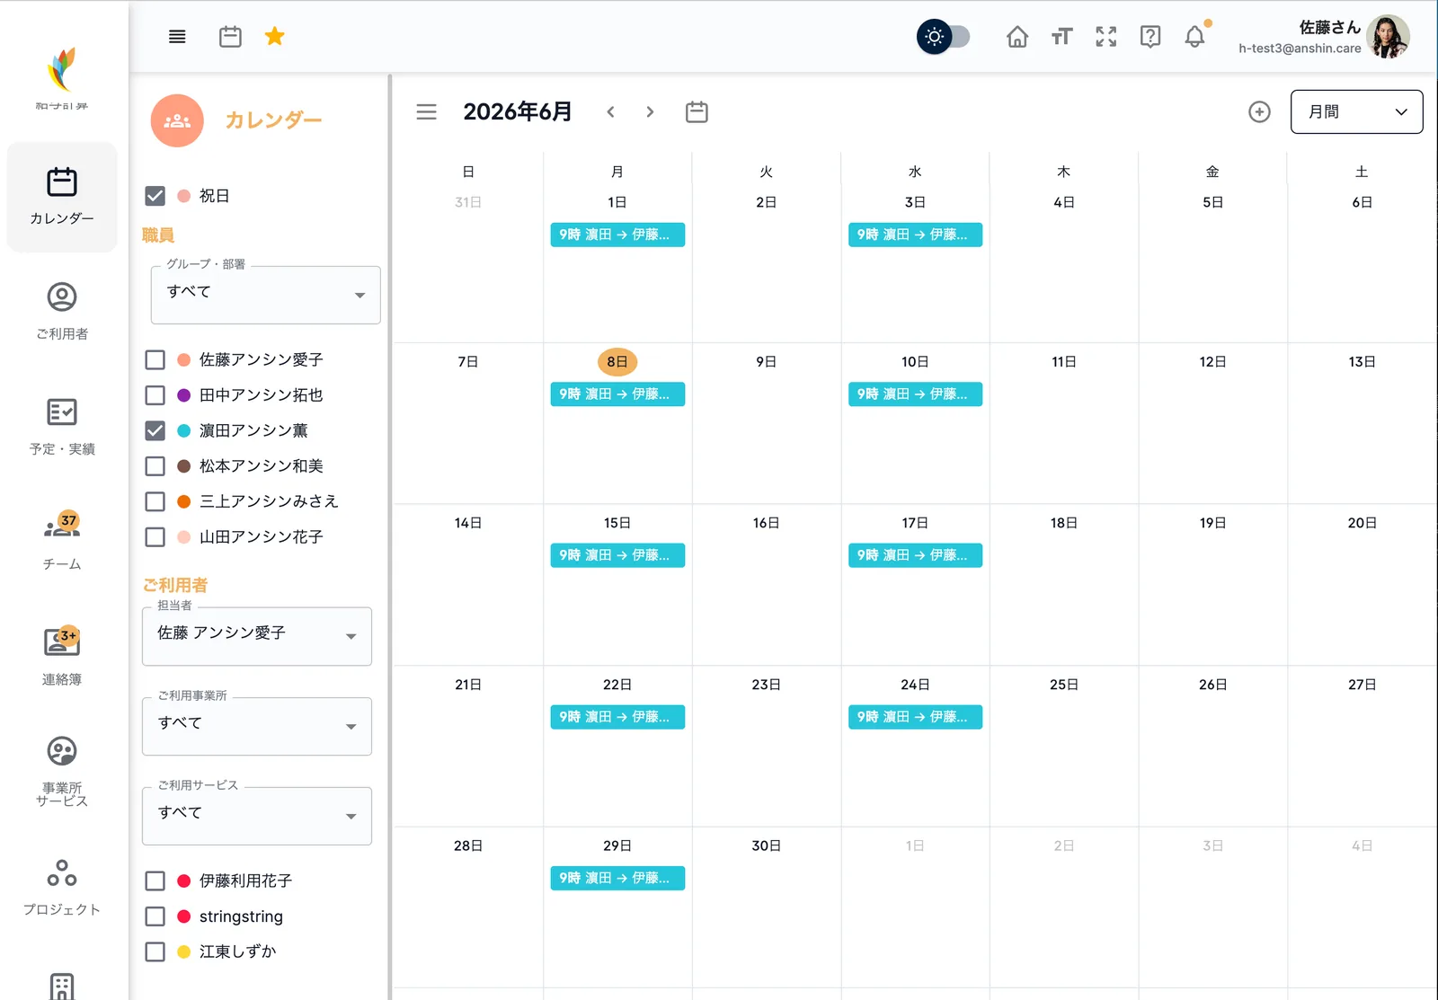Image resolution: width=1438 pixels, height=1000 pixels.
Task: Open 月間 view dropdown
Action: 1356,112
